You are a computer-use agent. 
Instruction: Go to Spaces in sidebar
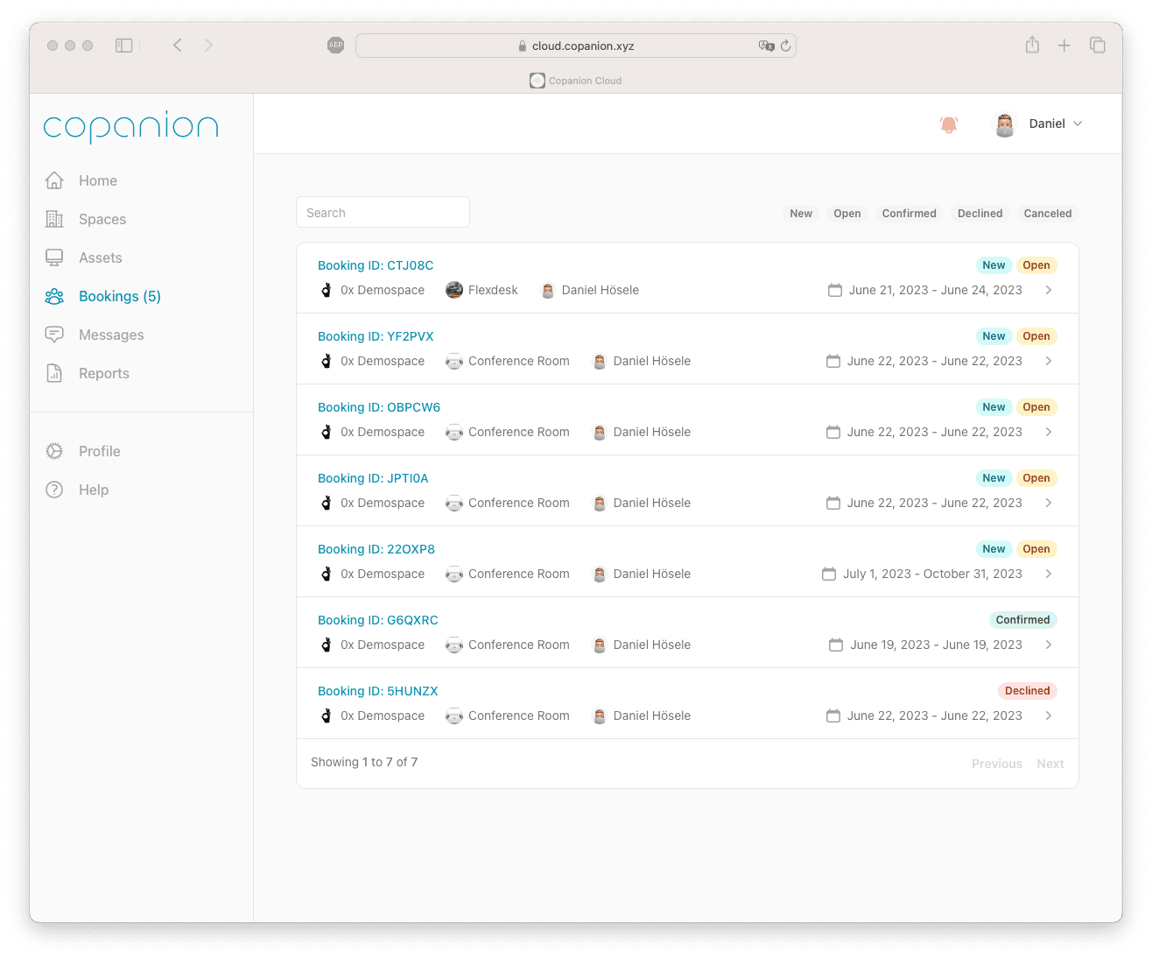click(102, 219)
